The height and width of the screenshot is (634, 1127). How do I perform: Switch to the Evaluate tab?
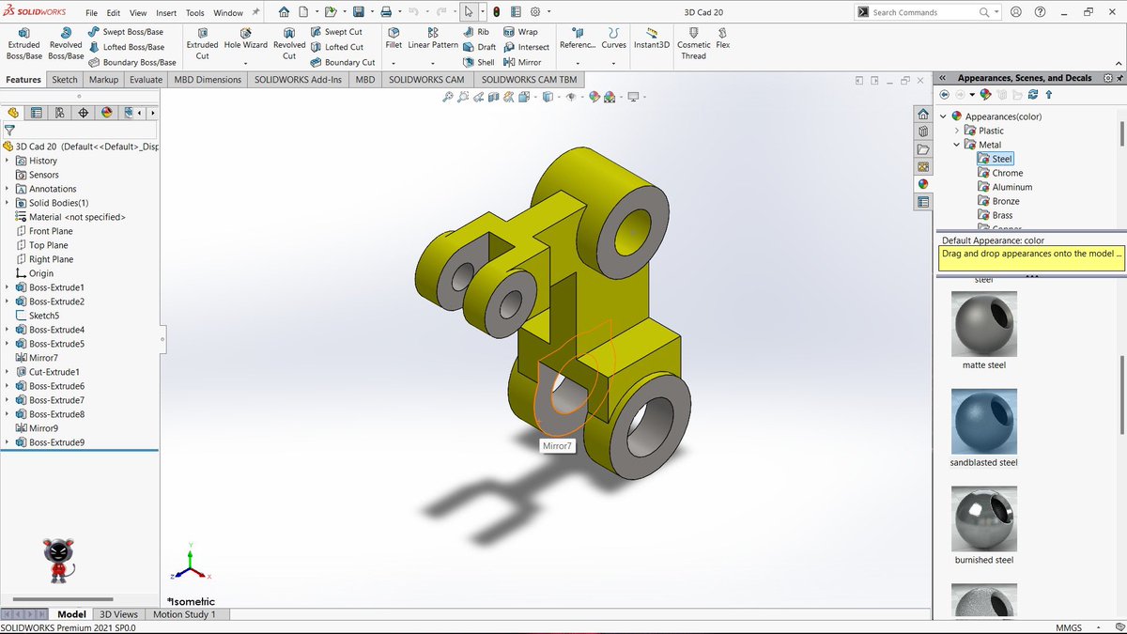[x=146, y=79]
